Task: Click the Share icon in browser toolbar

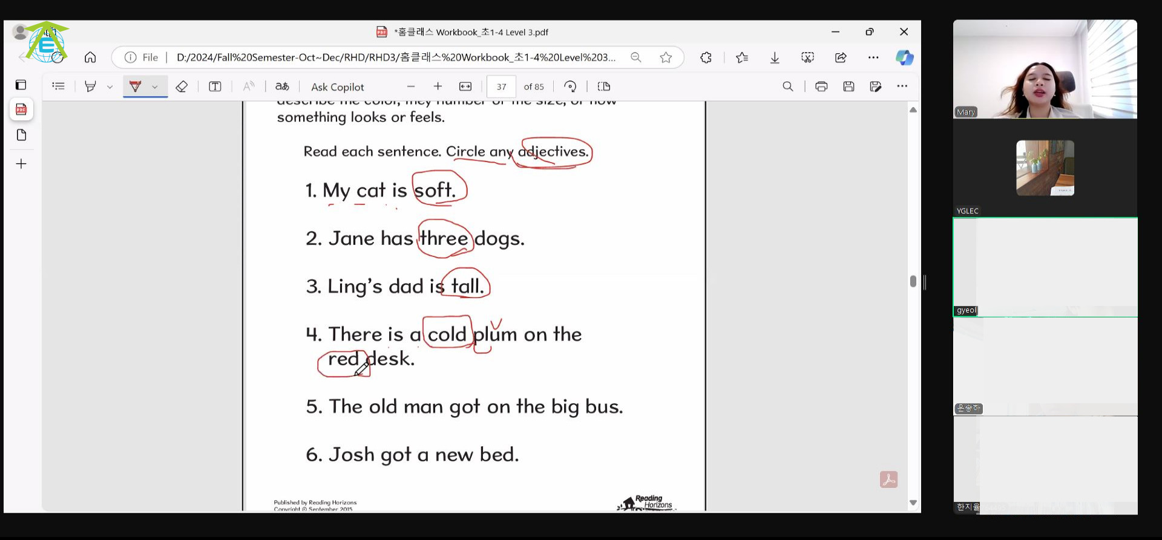Action: click(x=841, y=57)
